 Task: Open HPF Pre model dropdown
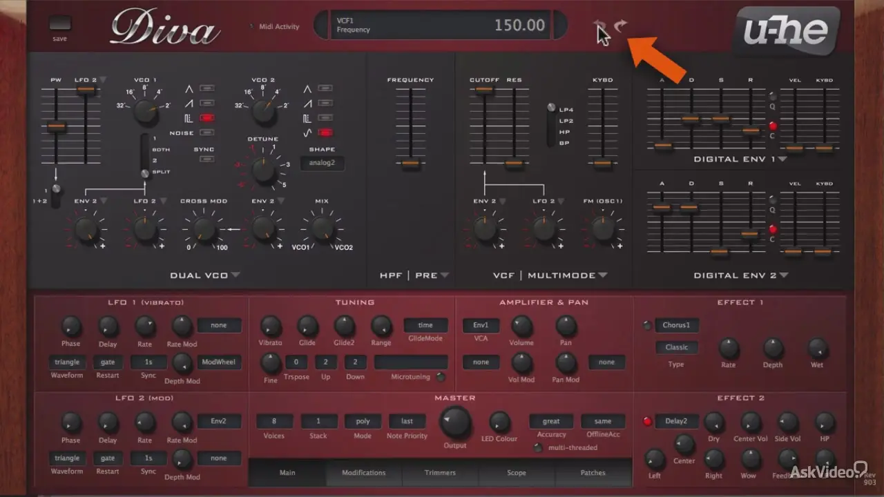click(x=445, y=275)
